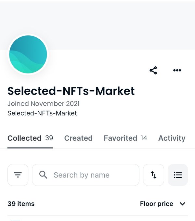Click the Selected-NFTs-Market username under join date
This screenshot has height=221, width=195.
click(42, 113)
